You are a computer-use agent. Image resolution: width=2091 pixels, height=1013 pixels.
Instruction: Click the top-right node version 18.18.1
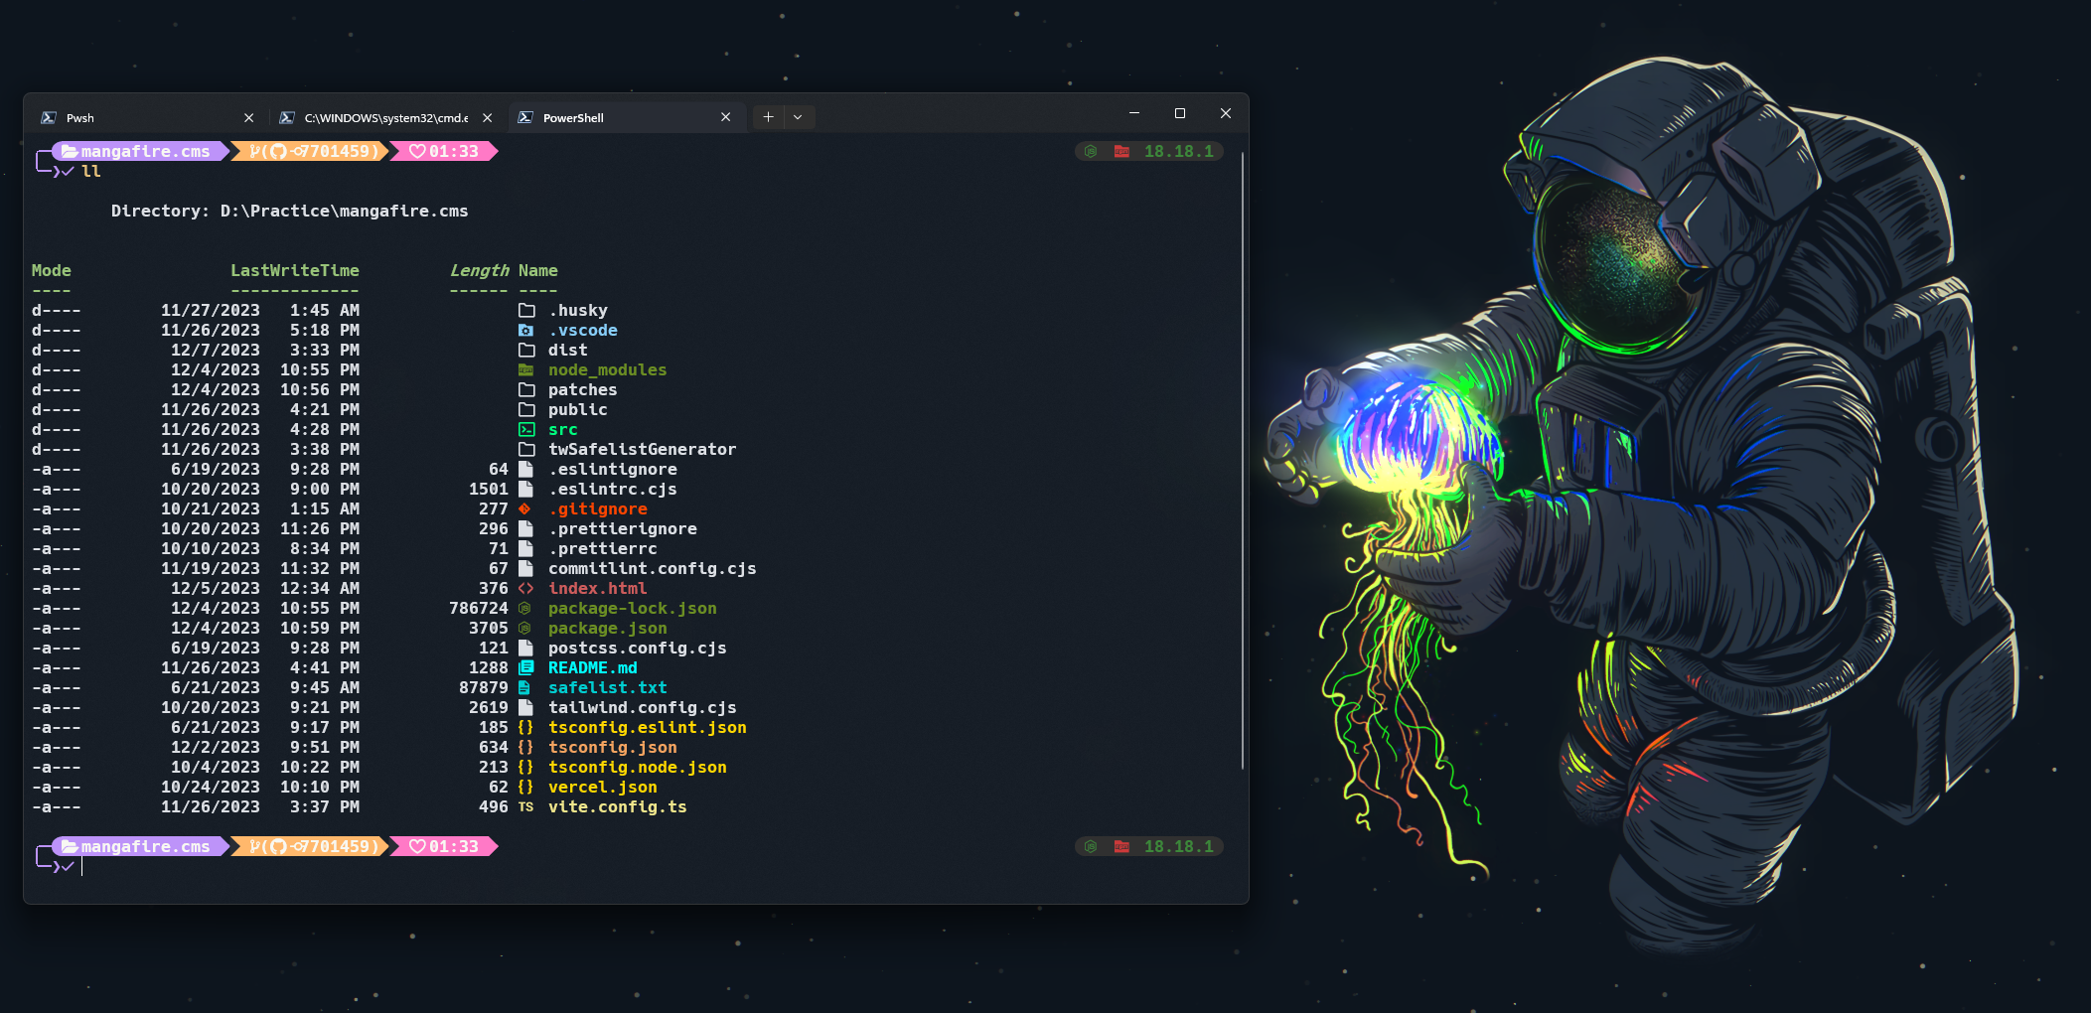coord(1178,152)
